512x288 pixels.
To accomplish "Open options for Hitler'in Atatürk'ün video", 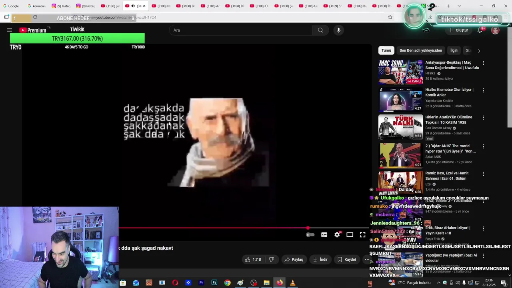I will pos(483,118).
